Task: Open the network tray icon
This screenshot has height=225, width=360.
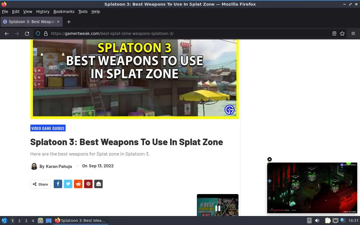Action: coord(335,220)
